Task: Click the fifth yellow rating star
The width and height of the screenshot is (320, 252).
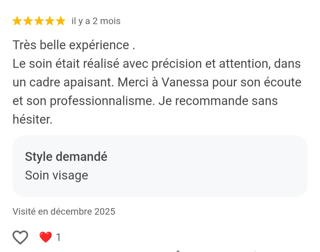Action: [x=61, y=21]
